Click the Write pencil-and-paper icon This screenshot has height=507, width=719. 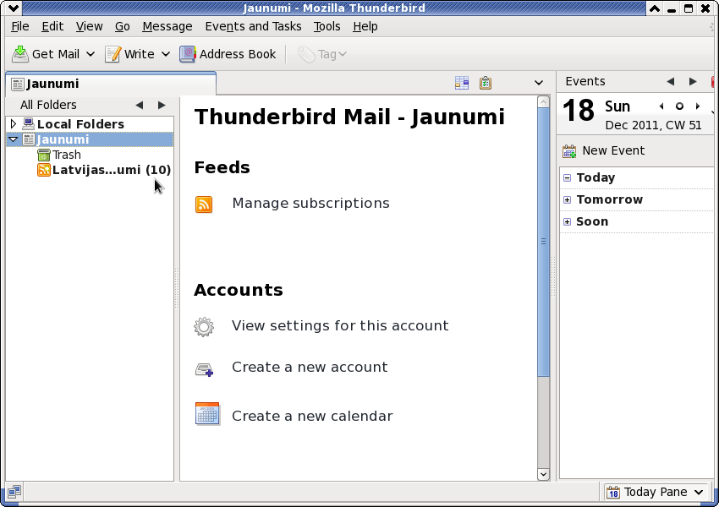[113, 54]
